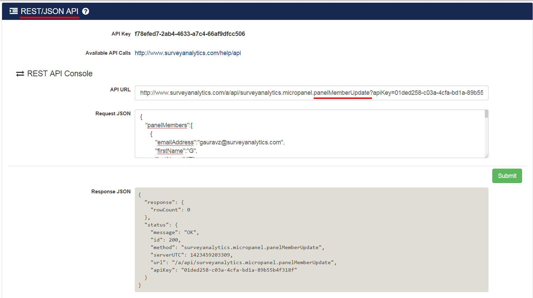Click the firstName line in Request JSON
The width and height of the screenshot is (533, 298).
176,151
